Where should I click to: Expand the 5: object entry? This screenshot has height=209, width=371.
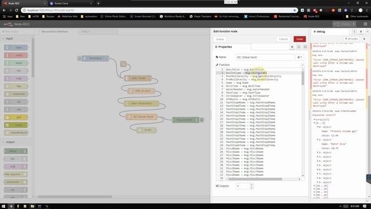click(x=318, y=165)
